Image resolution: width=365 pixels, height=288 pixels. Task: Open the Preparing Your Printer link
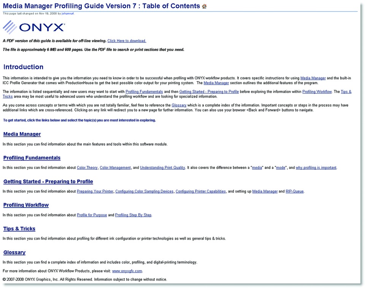[x=95, y=191]
